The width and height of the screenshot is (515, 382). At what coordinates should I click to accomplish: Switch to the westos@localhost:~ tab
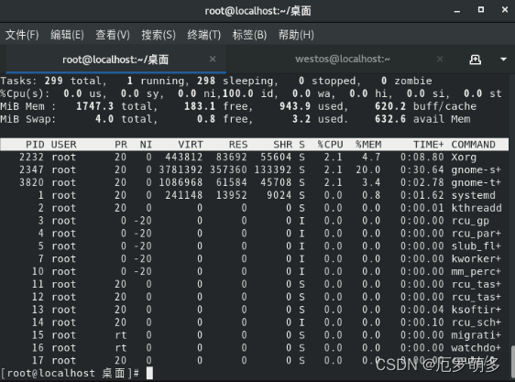tap(342, 60)
